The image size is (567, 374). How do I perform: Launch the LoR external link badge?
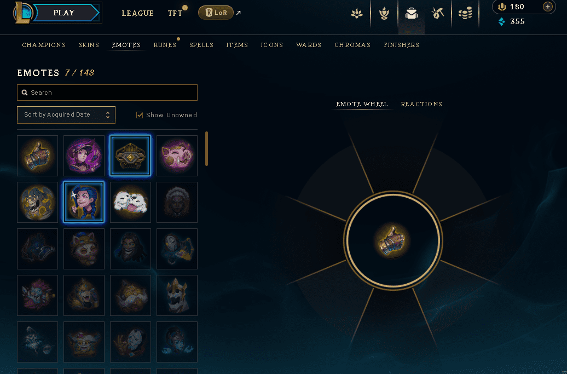point(216,13)
